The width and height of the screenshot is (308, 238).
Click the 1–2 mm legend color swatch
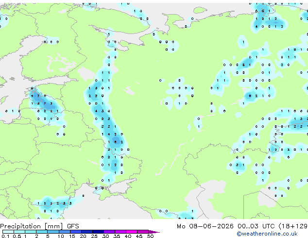[x=31, y=232]
